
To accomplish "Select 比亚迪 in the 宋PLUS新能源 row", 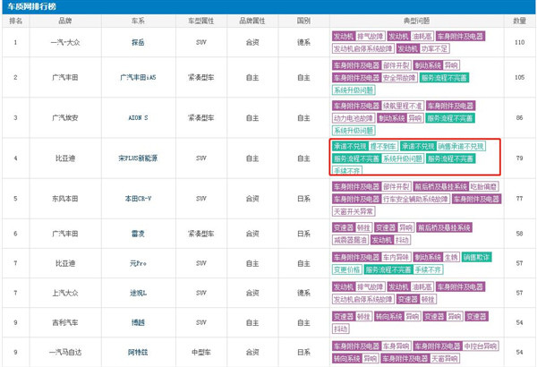I will (65, 158).
